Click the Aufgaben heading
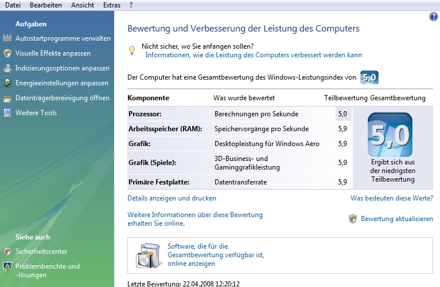 tap(31, 24)
